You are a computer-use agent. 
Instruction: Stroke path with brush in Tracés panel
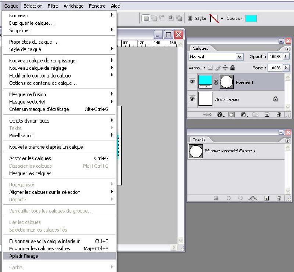point(228,198)
